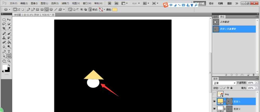The height and width of the screenshot is (112, 260).
Task: Select the Path Selection arrow tool
Action: (4, 56)
